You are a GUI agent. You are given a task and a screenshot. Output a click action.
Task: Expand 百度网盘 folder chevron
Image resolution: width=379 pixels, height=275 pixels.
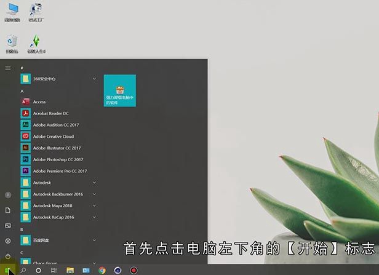point(94,240)
